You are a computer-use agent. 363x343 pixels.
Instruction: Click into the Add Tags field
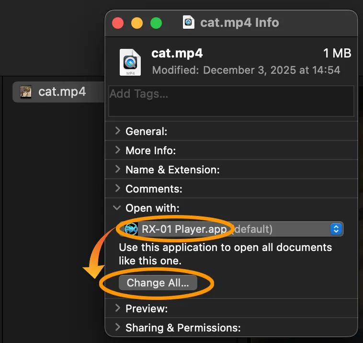[231, 101]
